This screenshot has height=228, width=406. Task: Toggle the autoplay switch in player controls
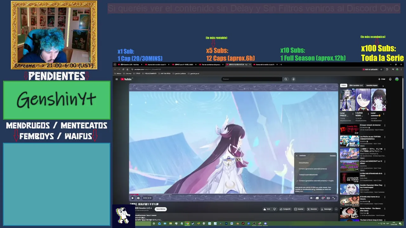point(311,198)
